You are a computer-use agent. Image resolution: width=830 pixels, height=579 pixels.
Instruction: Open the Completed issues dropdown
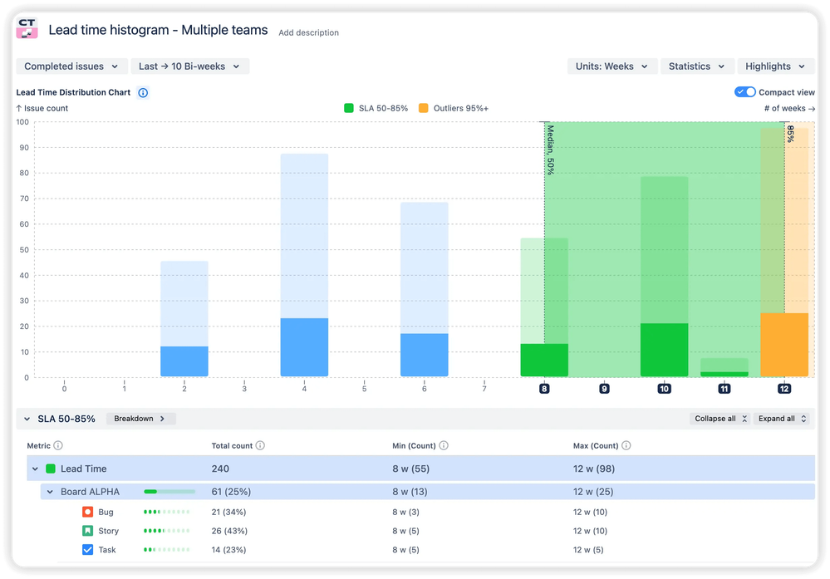tap(71, 66)
